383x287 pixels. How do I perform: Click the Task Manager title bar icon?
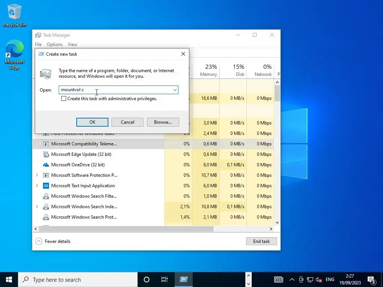click(38, 35)
